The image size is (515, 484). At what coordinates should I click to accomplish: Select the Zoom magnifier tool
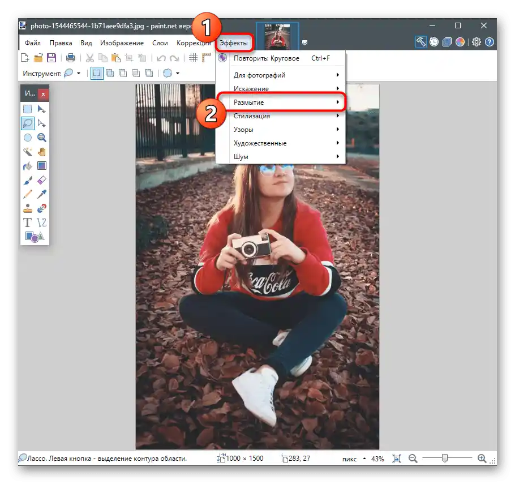pyautogui.click(x=42, y=138)
